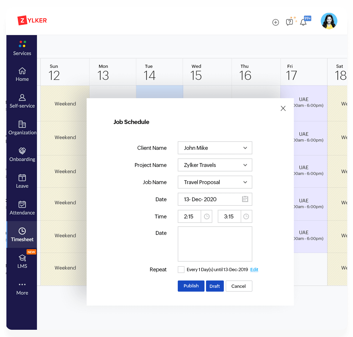Screen dimensions: 353x337
Task: Expand the Job Name dropdown
Action: click(x=215, y=182)
